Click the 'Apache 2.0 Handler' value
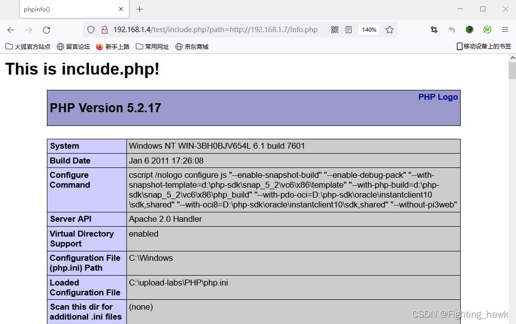Viewport: 516px width, 324px height. (165, 219)
